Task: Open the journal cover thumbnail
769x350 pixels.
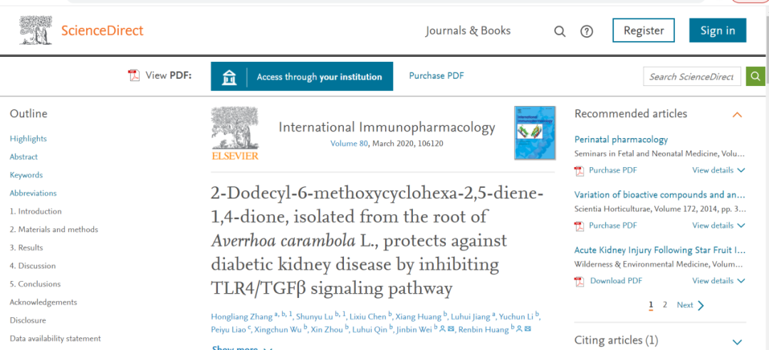Action: point(534,132)
